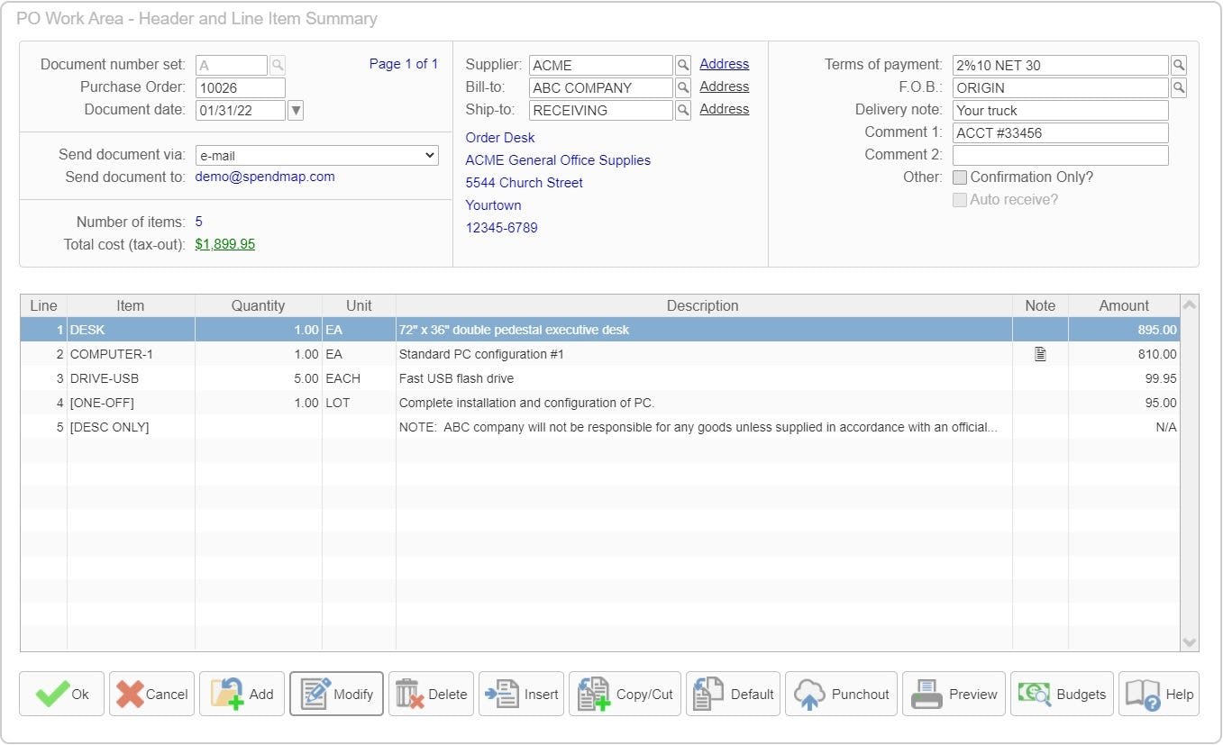1223x745 pixels.
Task: Open the Supplier lookup magnifier icon
Action: [x=682, y=64]
